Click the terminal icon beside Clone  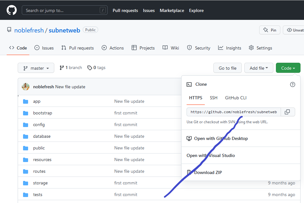[x=189, y=84]
